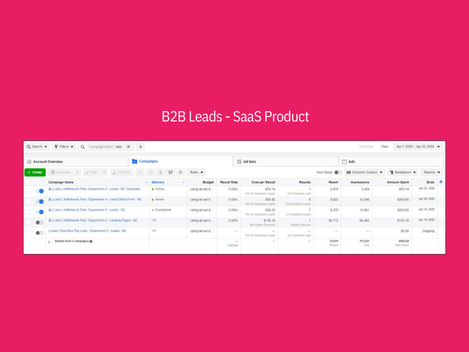Screen dimensions: 469x352
Task: Turn on Plan Now Pay Later campaign
Action: point(39,233)
